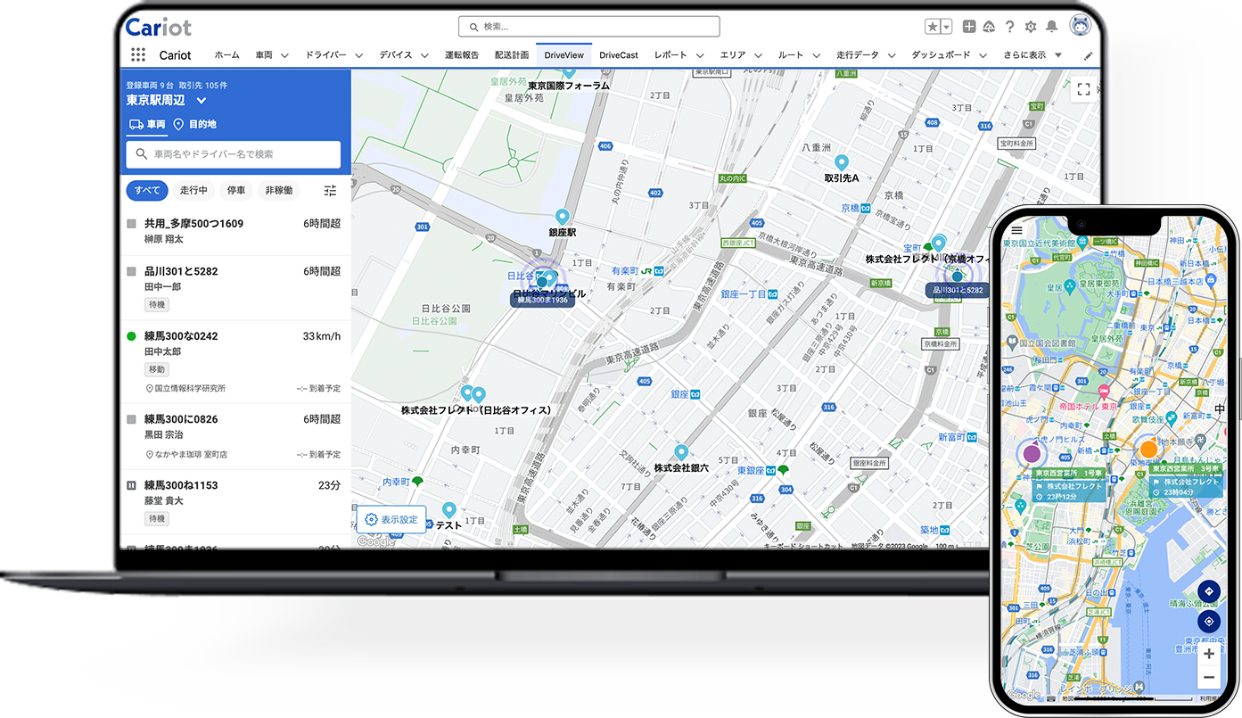Image resolution: width=1242 pixels, height=718 pixels.
Task: Open the setup gear icon
Action: click(x=1031, y=27)
